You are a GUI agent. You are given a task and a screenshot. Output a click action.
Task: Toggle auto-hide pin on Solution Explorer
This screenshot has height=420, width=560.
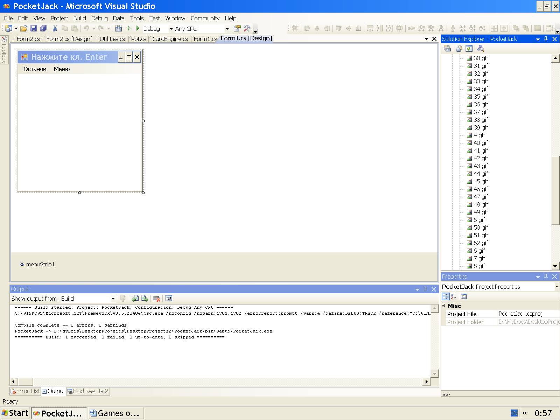(546, 39)
